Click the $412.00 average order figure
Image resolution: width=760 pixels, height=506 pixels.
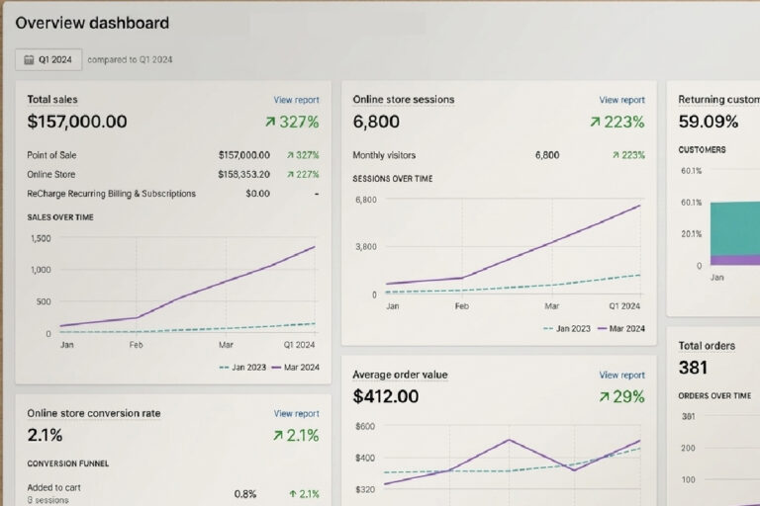tap(386, 396)
